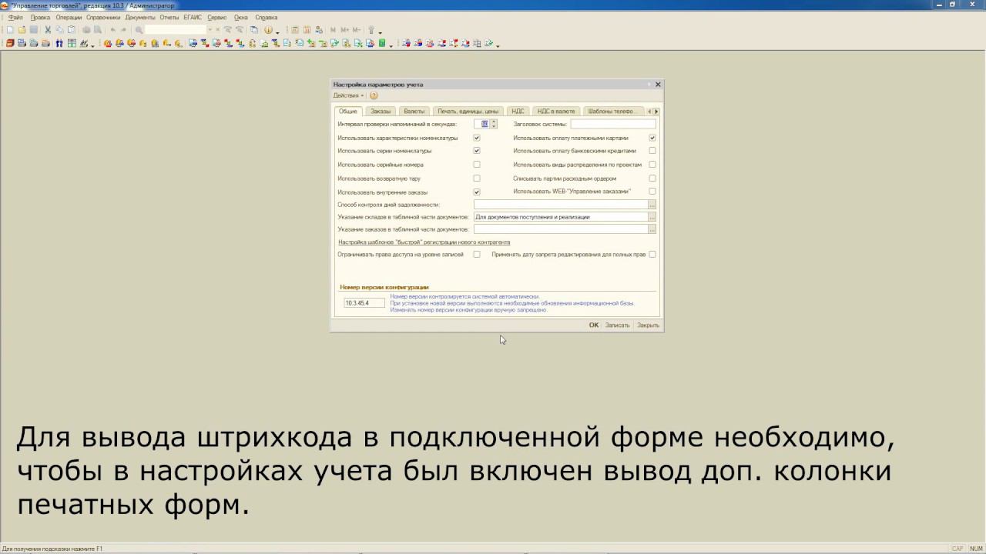Click the New document toolbar icon
The image size is (986, 554).
click(9, 29)
